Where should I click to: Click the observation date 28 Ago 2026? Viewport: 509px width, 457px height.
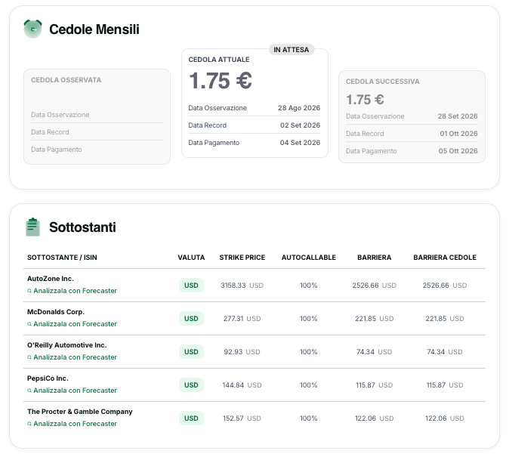299,108
